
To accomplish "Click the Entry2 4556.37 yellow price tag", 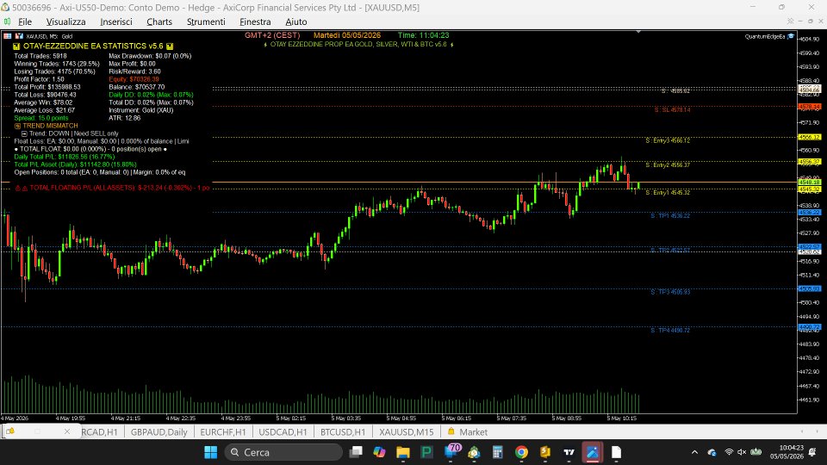I will (x=810, y=162).
